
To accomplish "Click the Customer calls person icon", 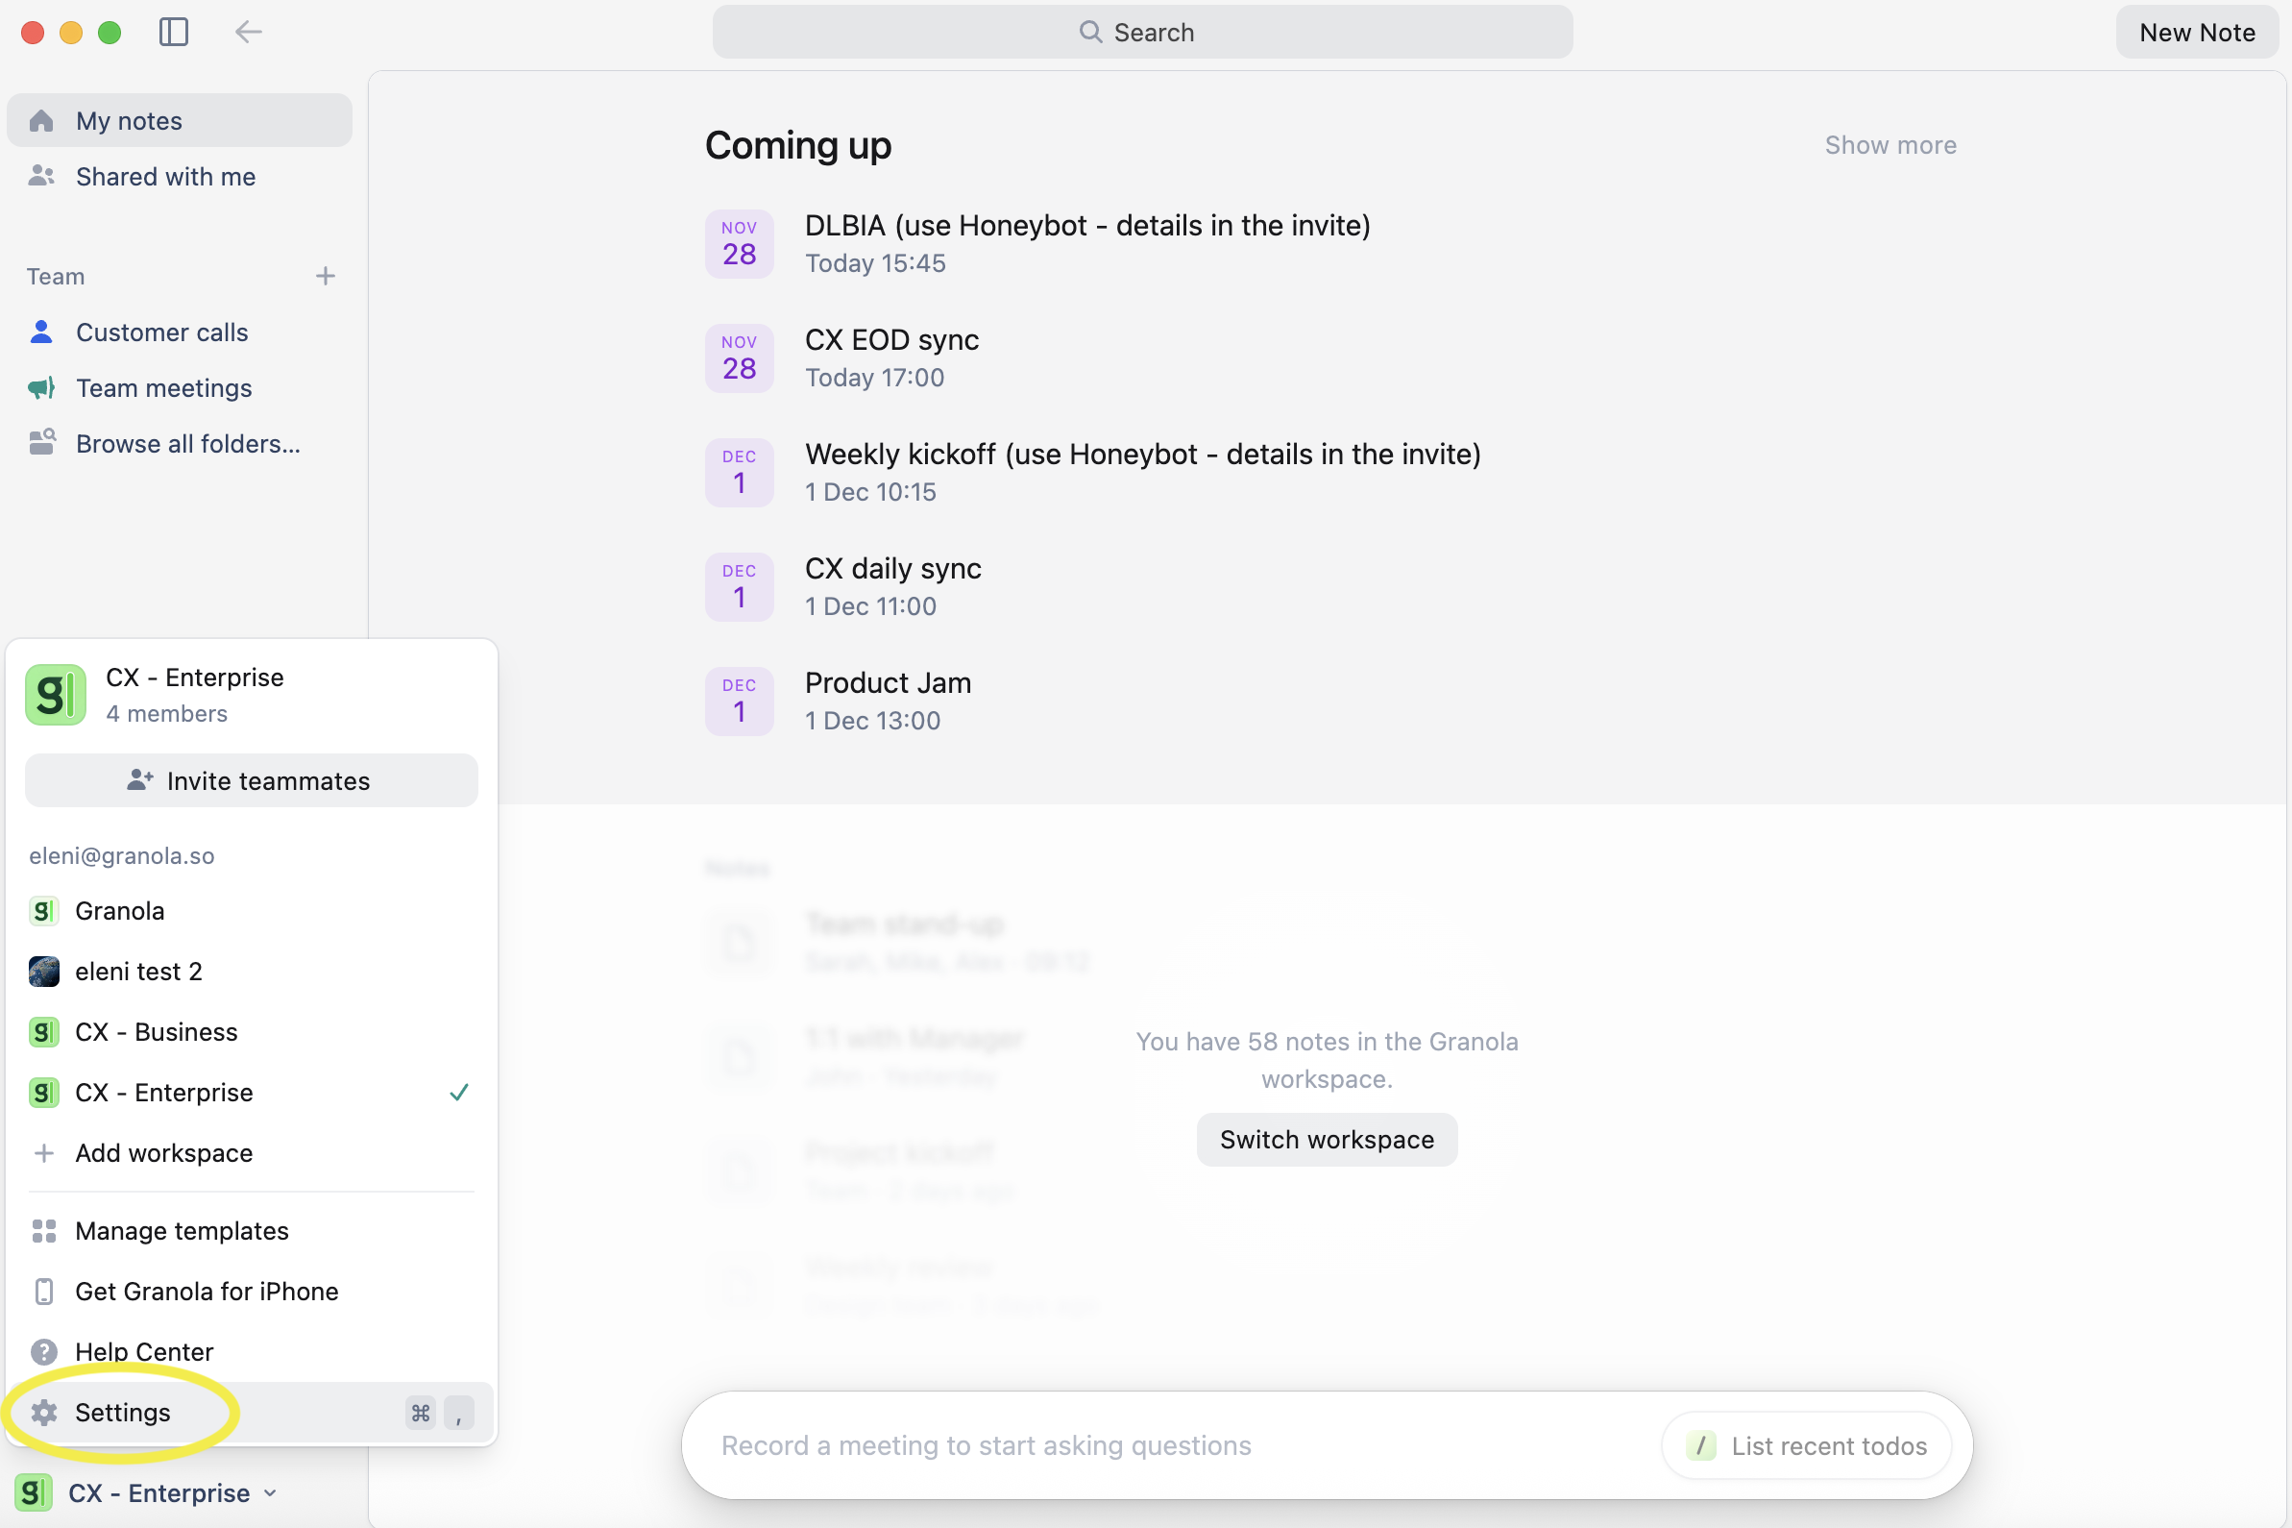I will [x=41, y=332].
